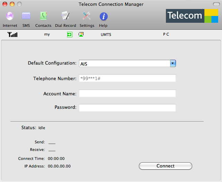This screenshot has height=182, width=222.
Task: Click the Telephone Number field
Action: coord(127,78)
